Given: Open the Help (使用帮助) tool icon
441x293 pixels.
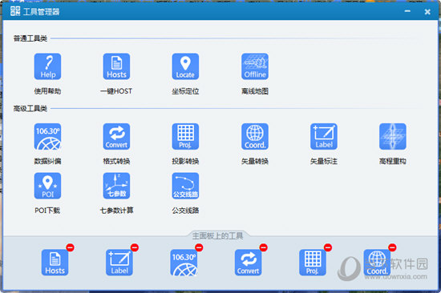Looking at the screenshot, I should tap(47, 66).
